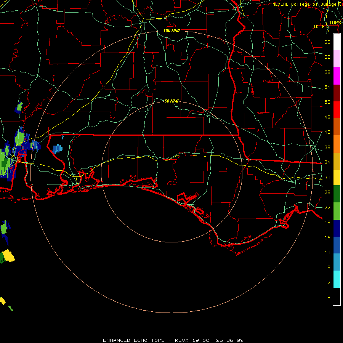The height and width of the screenshot is (343, 343).
Task: Click the black TH threshold swatch
Action: (x=337, y=297)
